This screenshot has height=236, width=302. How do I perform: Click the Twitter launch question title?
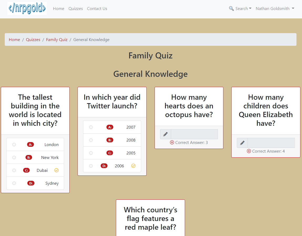[x=112, y=102]
